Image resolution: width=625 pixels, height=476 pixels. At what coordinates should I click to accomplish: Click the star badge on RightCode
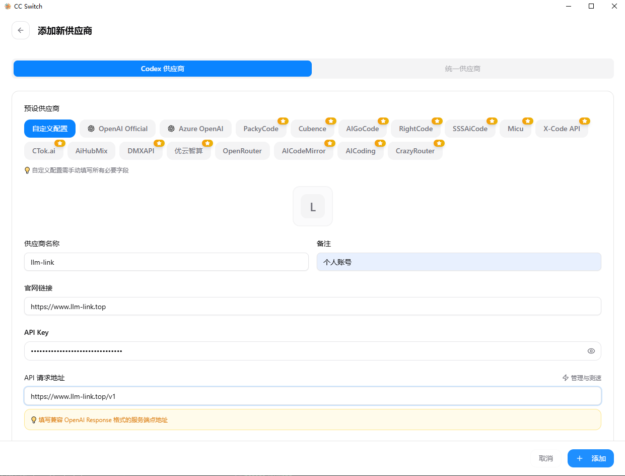point(437,121)
